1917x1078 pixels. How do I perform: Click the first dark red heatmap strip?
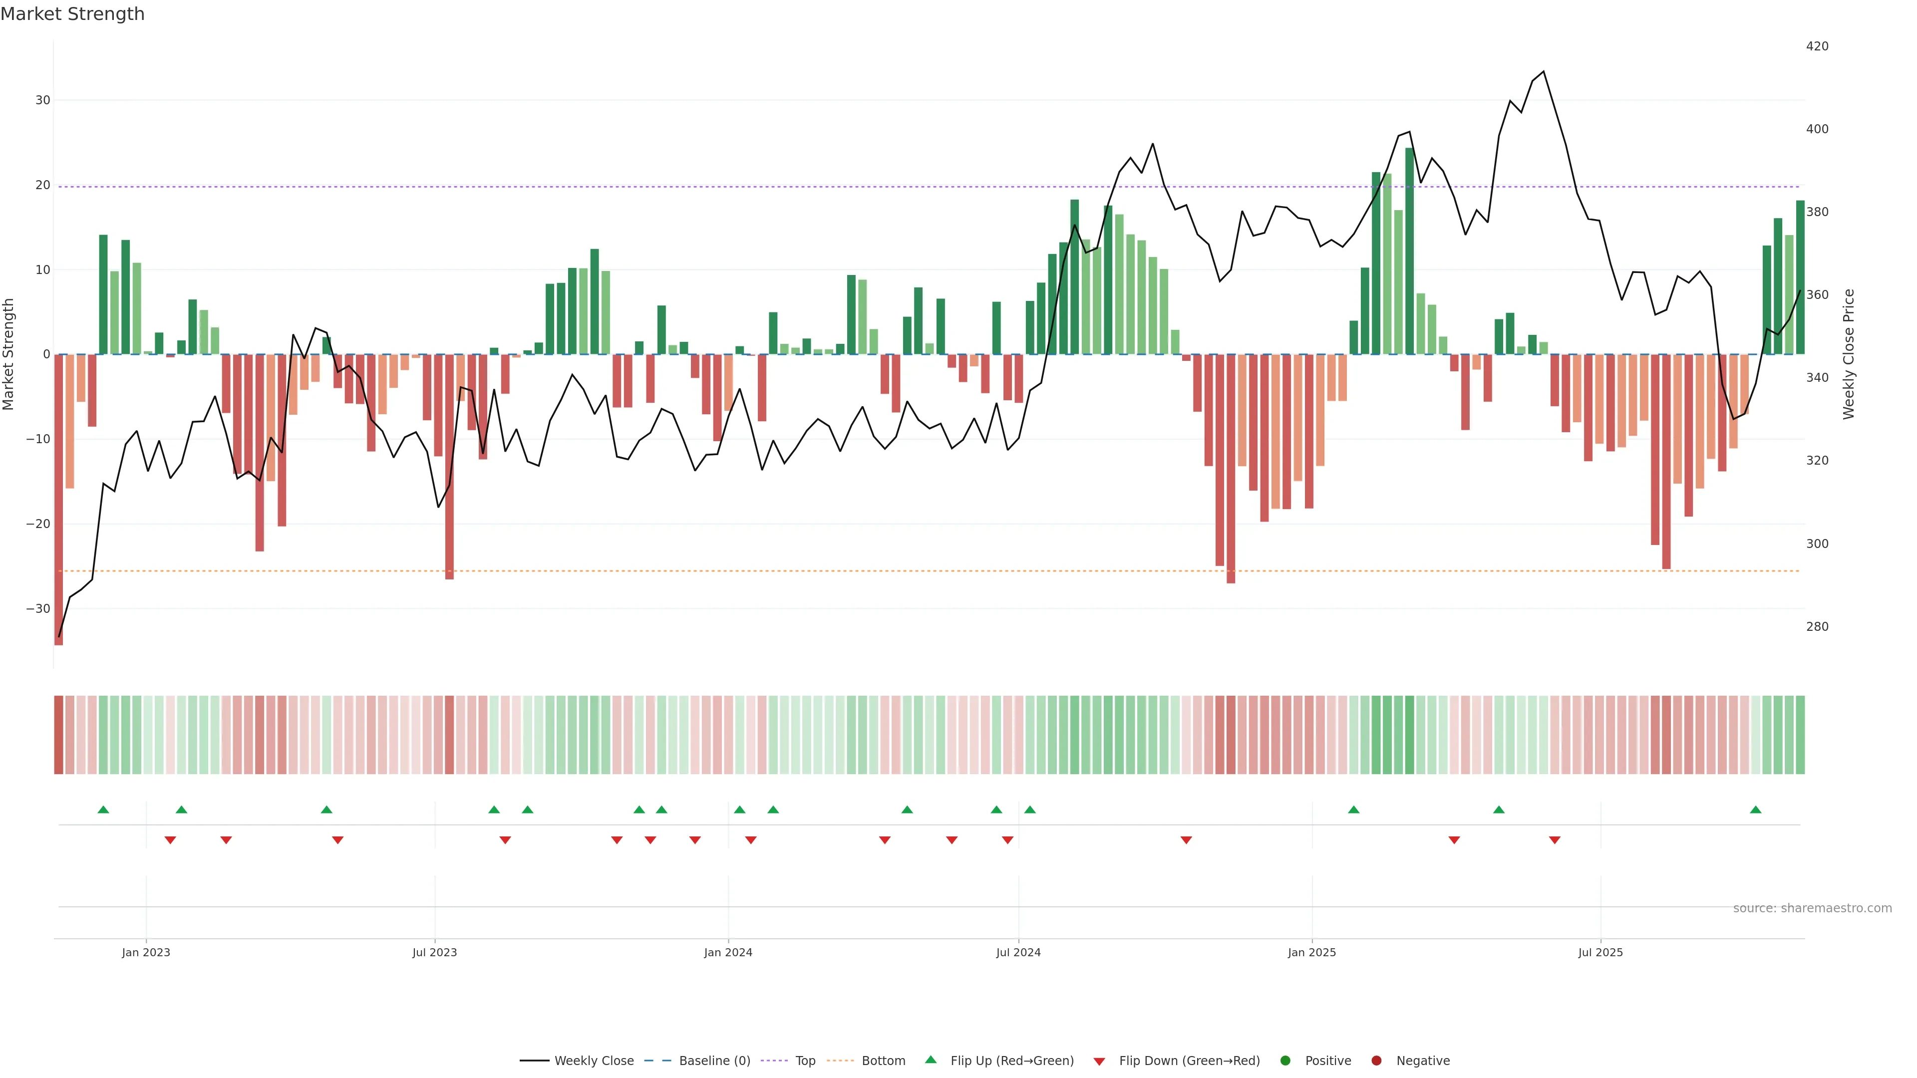click(59, 735)
